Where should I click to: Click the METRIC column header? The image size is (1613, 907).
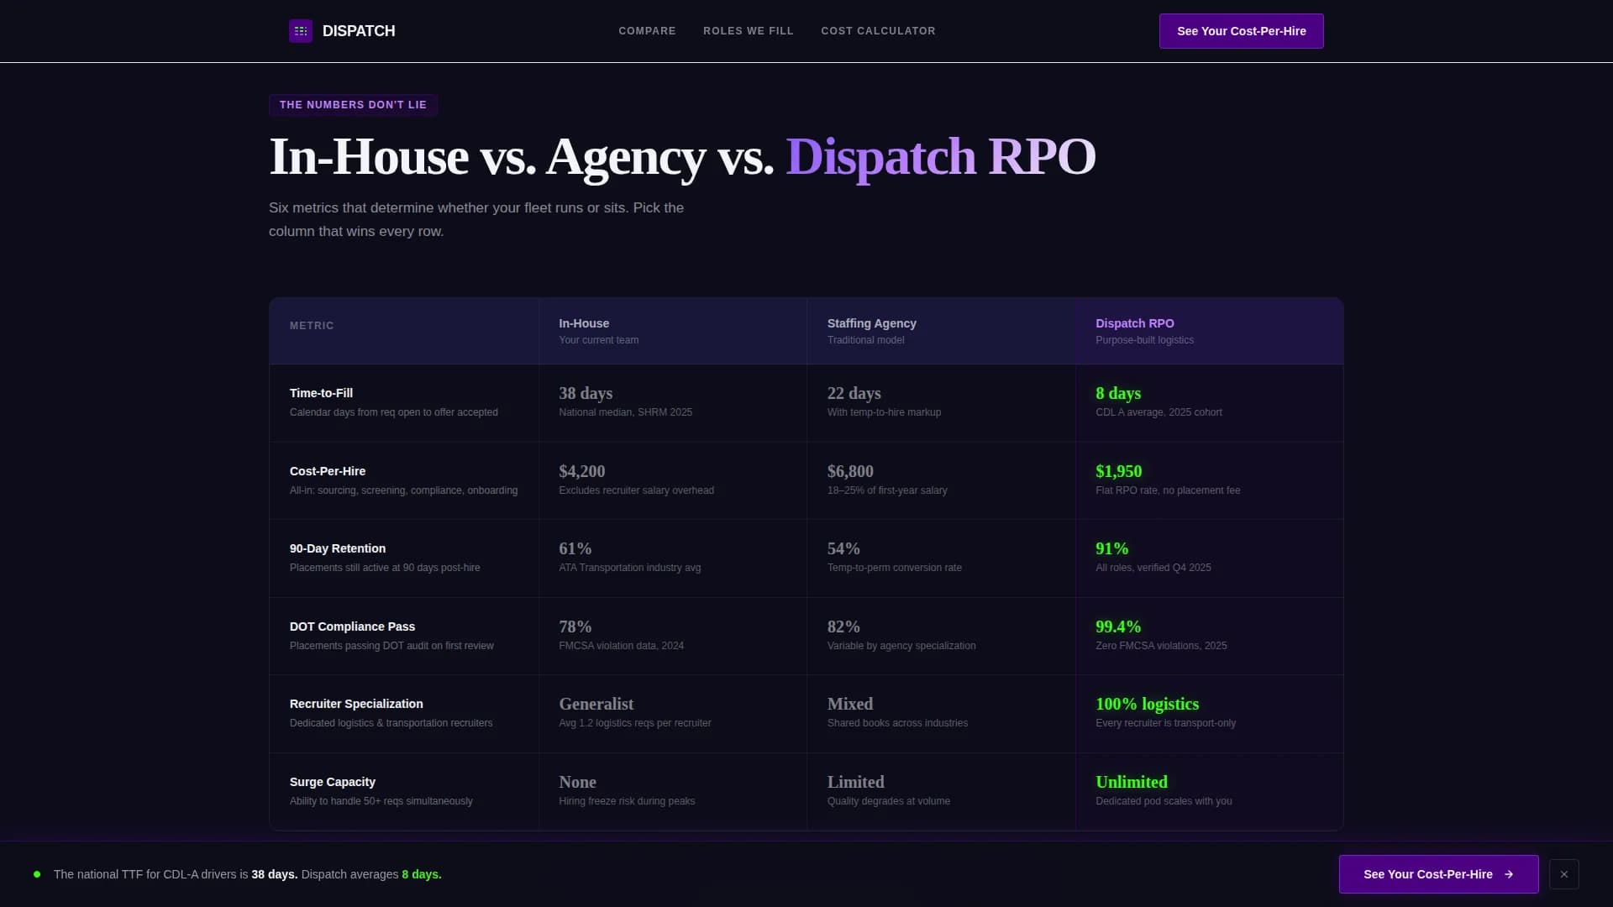coord(312,326)
